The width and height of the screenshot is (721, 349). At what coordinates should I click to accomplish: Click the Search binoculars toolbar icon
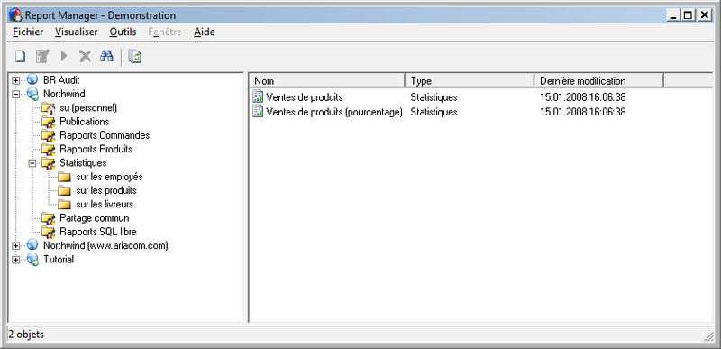click(x=106, y=57)
